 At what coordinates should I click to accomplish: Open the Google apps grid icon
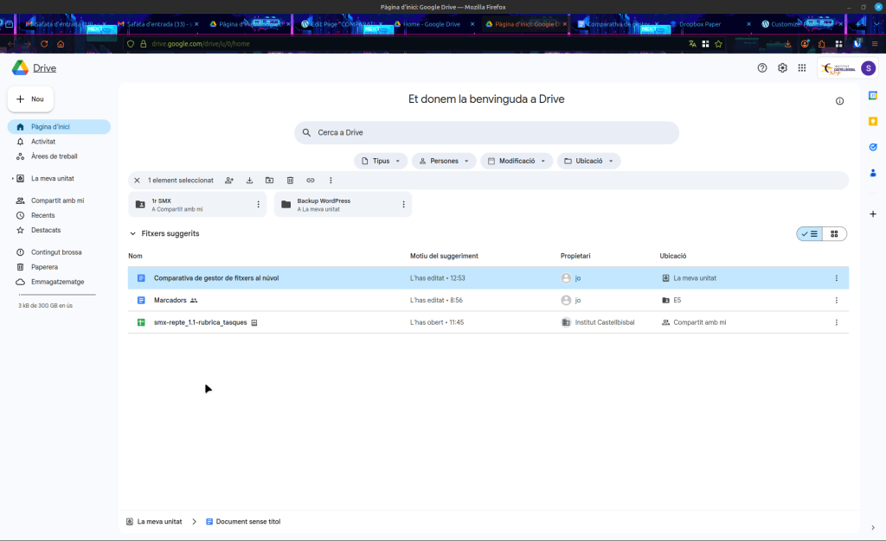click(802, 68)
